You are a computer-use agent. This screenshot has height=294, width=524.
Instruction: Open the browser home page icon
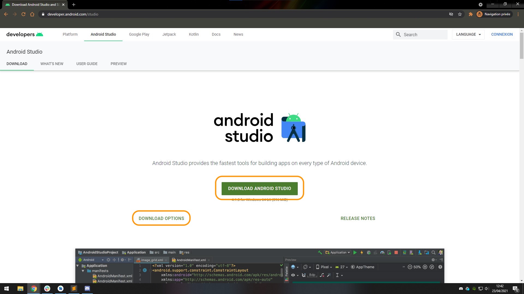click(32, 14)
